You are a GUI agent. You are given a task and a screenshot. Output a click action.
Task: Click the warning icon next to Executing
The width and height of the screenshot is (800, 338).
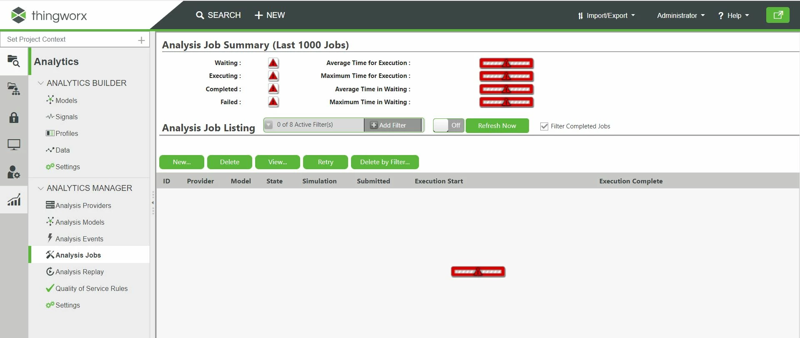[273, 76]
